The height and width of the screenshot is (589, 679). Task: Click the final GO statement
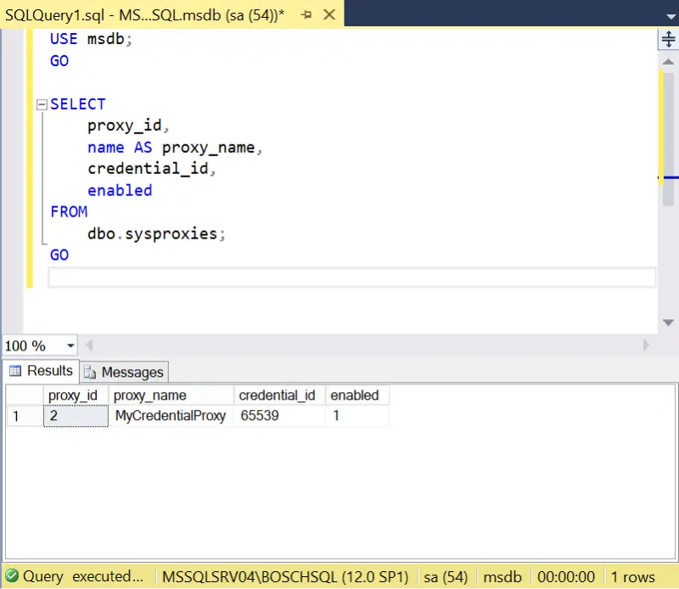coord(59,255)
